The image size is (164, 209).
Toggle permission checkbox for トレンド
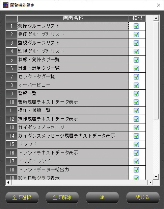pos(136,144)
